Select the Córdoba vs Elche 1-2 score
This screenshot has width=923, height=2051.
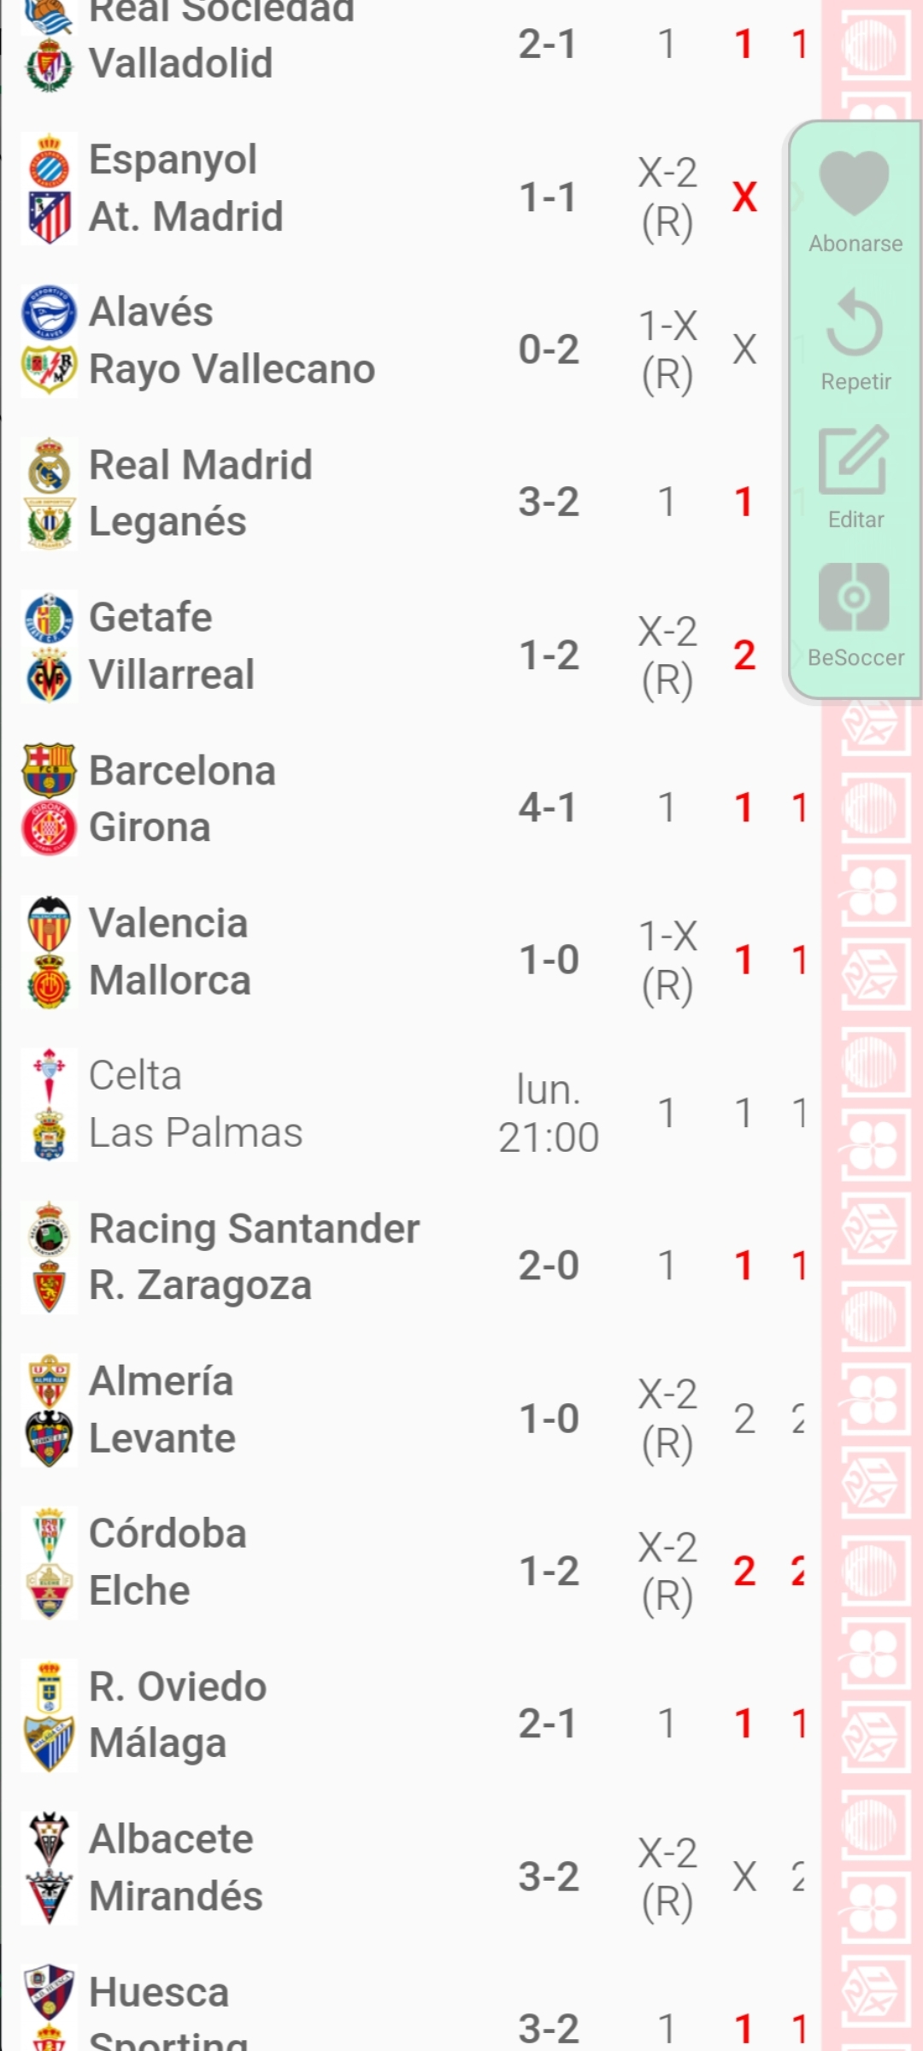point(550,1571)
